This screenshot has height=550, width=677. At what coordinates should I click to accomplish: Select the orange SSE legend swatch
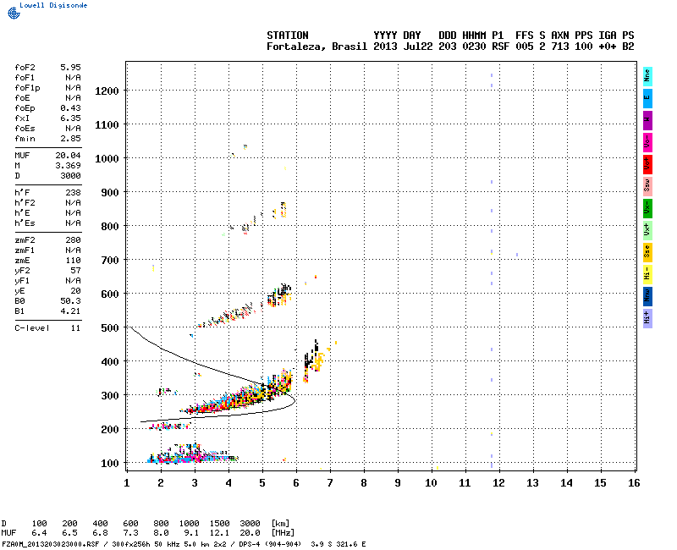[647, 252]
